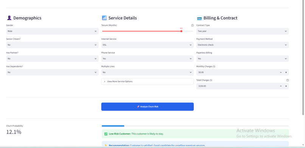Image resolution: width=305 pixels, height=148 pixels.
Task: Decrease Monthly Charges with the minus button
Action: point(281,72)
